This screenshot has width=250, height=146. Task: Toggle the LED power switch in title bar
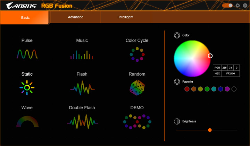tap(227, 6)
